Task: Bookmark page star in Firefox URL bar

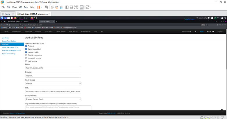Action: click(207, 25)
